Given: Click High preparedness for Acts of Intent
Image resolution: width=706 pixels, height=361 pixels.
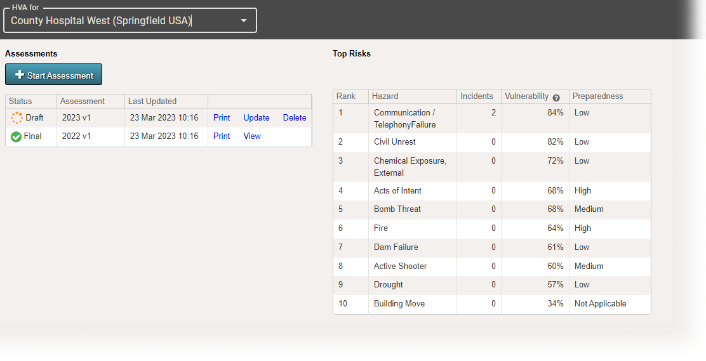Looking at the screenshot, I should click(583, 191).
